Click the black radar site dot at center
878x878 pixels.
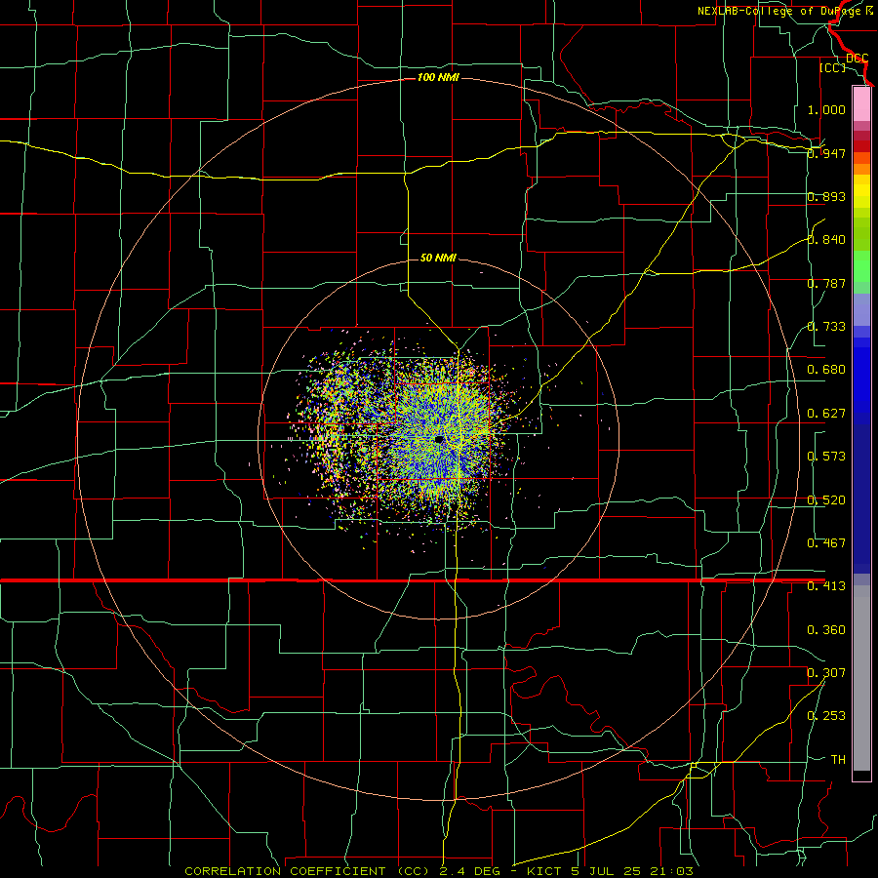tap(439, 440)
